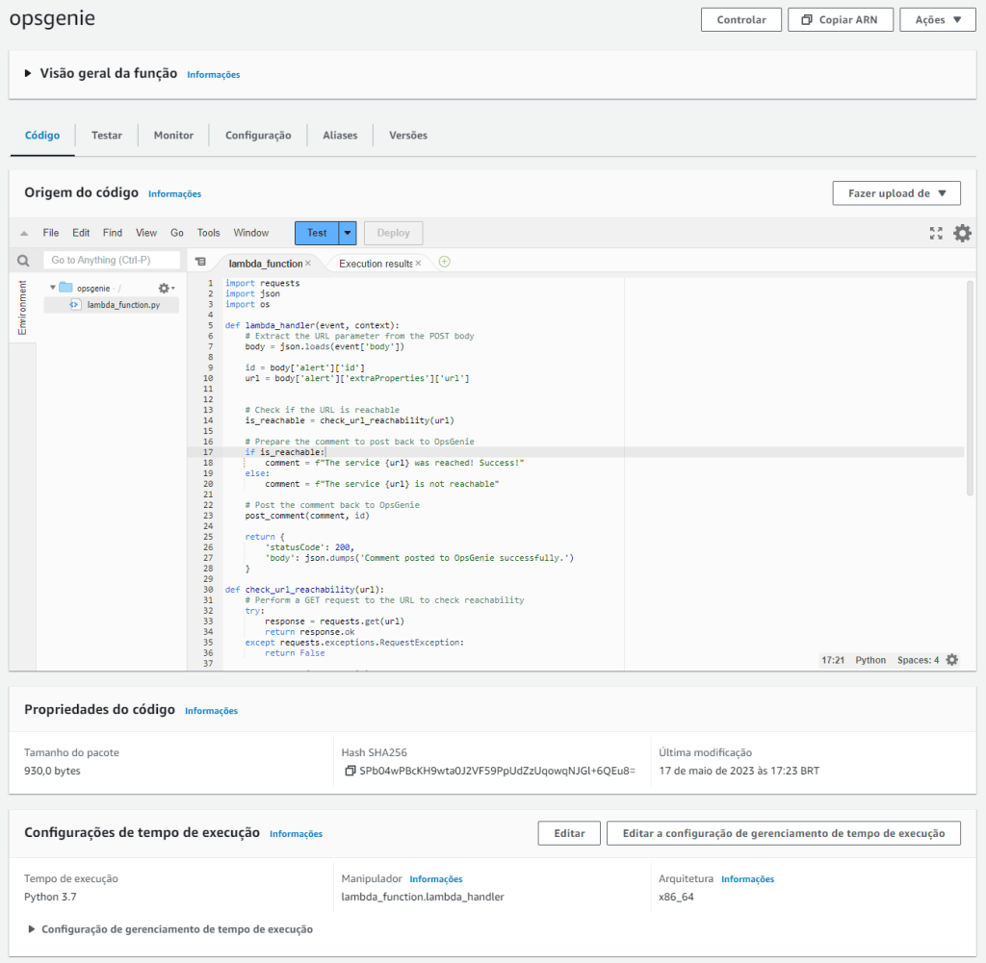Collapse the opsgenie folder in the tree
Screen dimensions: 986x963
53,288
